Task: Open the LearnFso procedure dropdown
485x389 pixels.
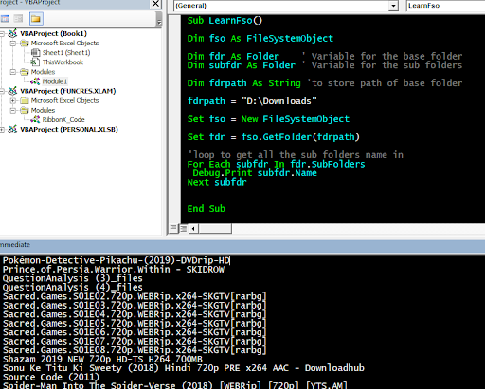Action: pos(446,6)
